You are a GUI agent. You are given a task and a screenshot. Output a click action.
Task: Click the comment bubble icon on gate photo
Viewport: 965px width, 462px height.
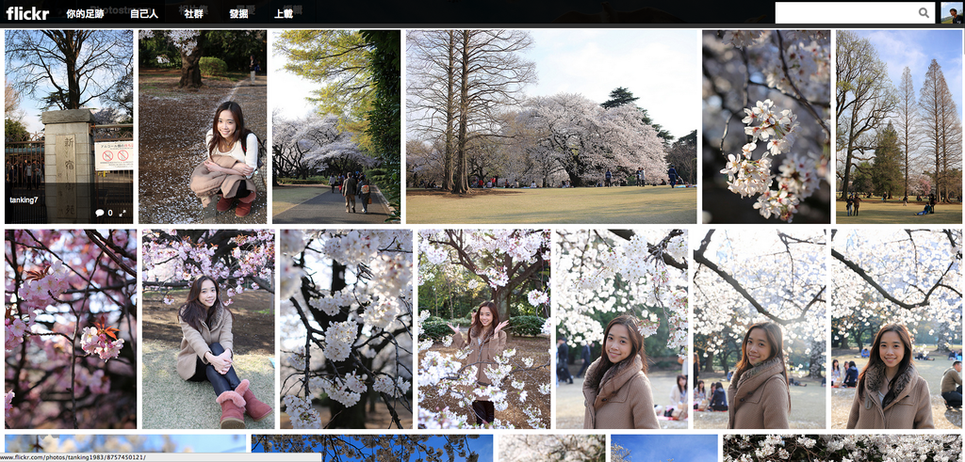[100, 213]
